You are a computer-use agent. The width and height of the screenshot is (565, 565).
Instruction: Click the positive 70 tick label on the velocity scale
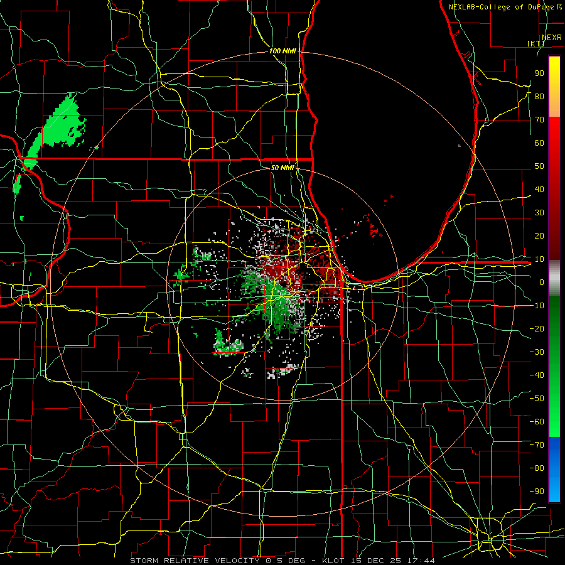click(539, 120)
